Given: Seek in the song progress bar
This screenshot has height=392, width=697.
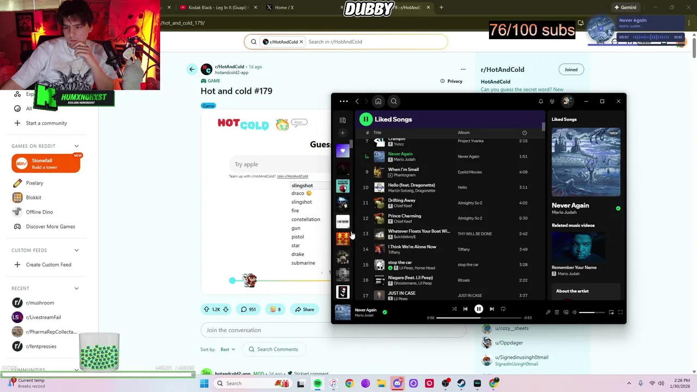Looking at the screenshot, I should (479, 318).
